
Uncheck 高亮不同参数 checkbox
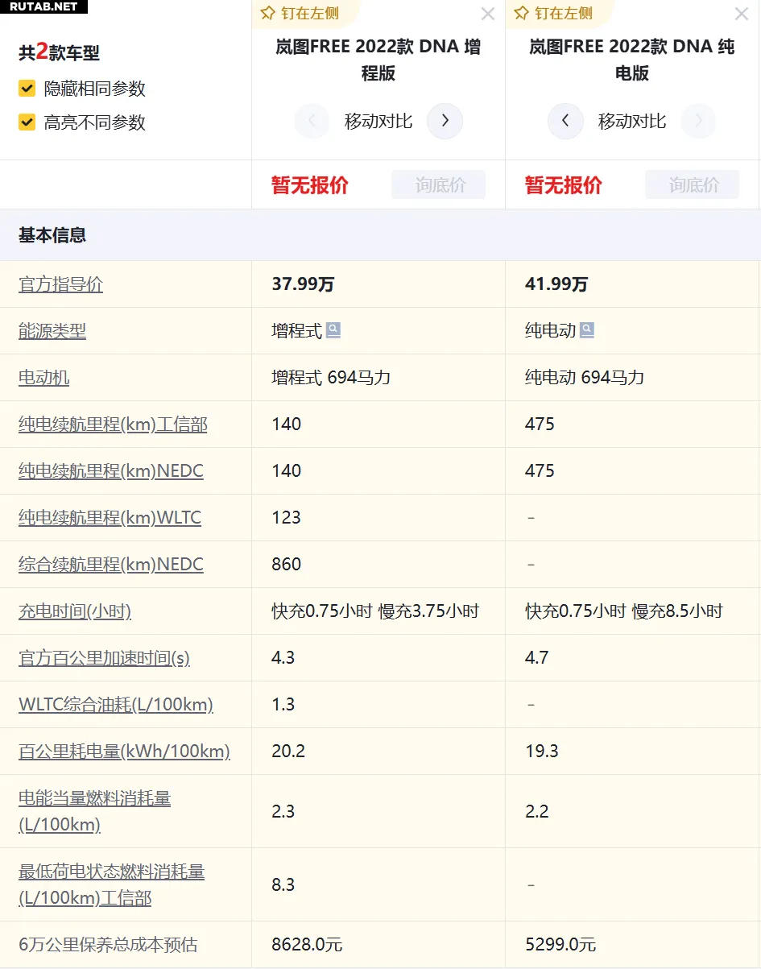click(x=27, y=122)
